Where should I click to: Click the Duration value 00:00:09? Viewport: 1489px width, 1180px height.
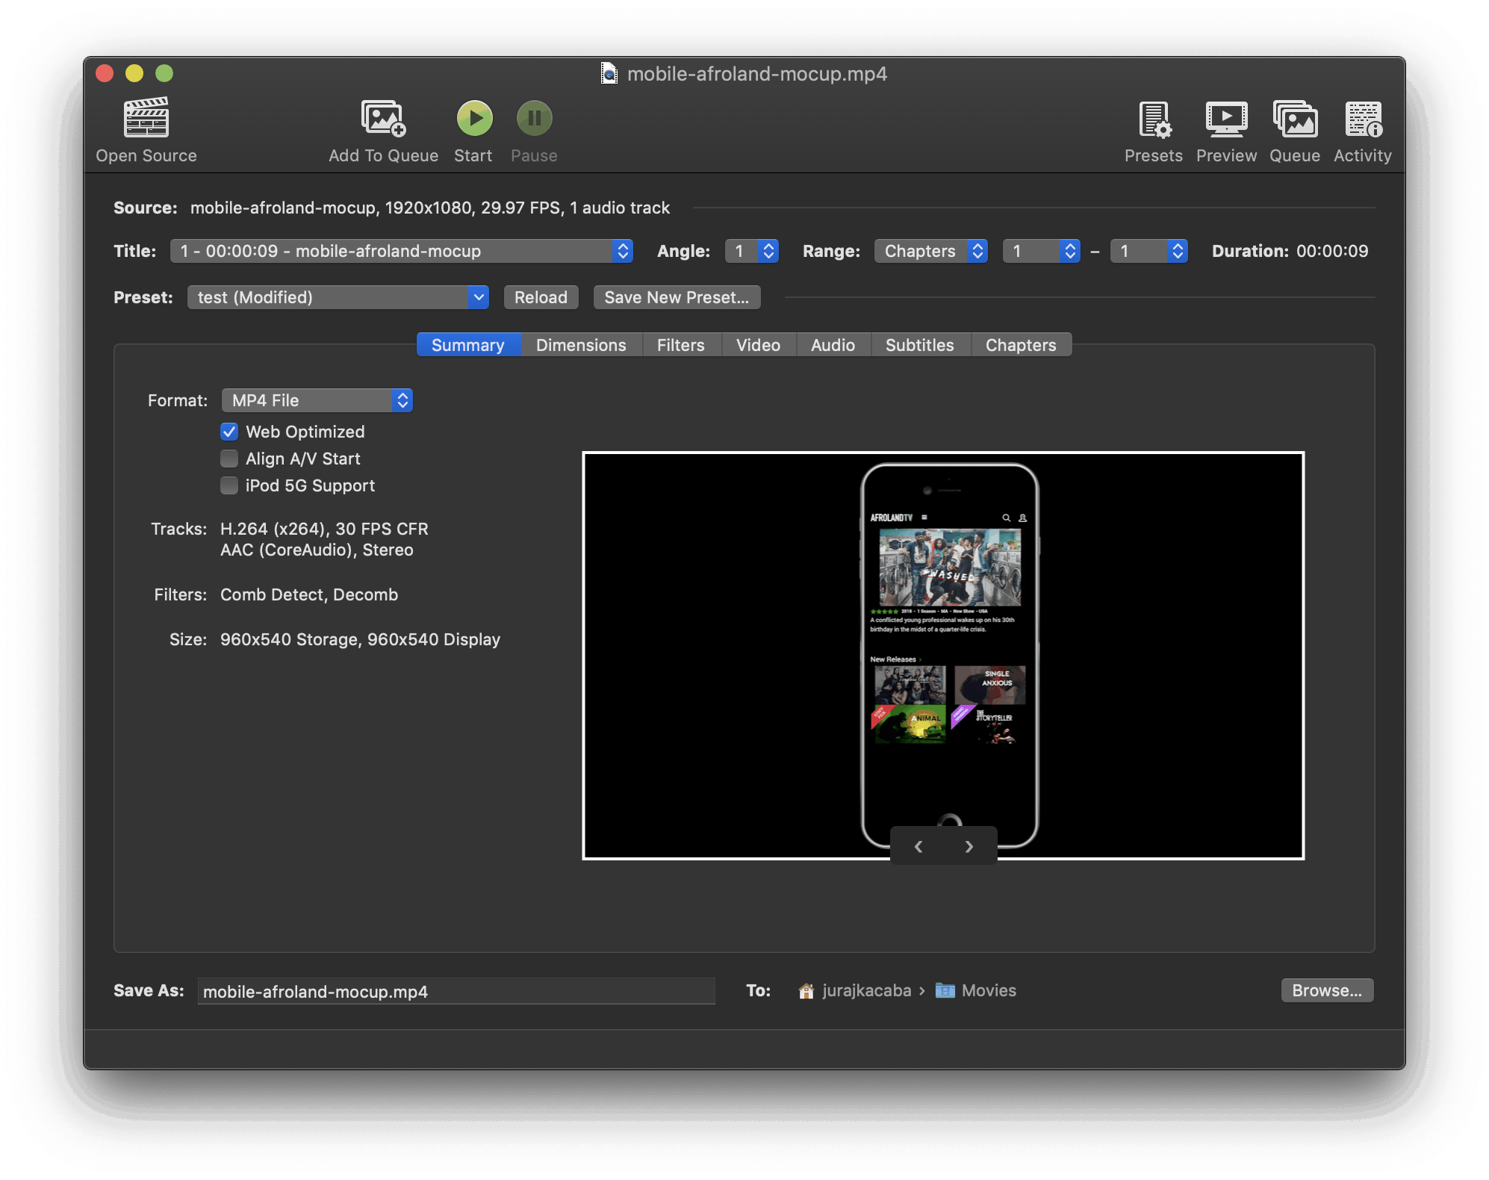(x=1332, y=251)
